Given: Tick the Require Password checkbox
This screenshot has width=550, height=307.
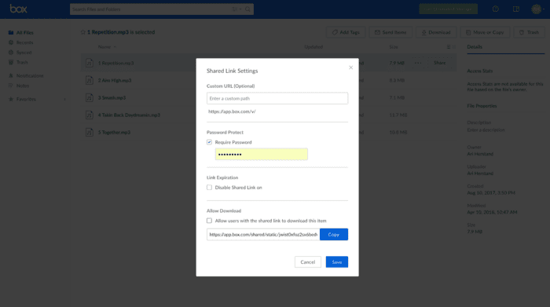Looking at the screenshot, I should pos(209,142).
